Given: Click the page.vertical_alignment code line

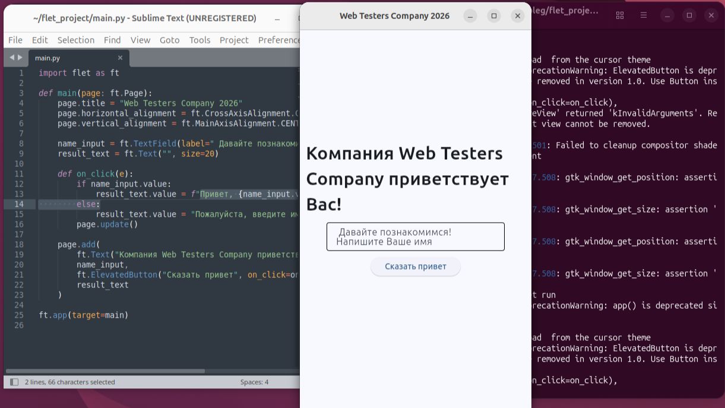Looking at the screenshot, I should [x=178, y=124].
